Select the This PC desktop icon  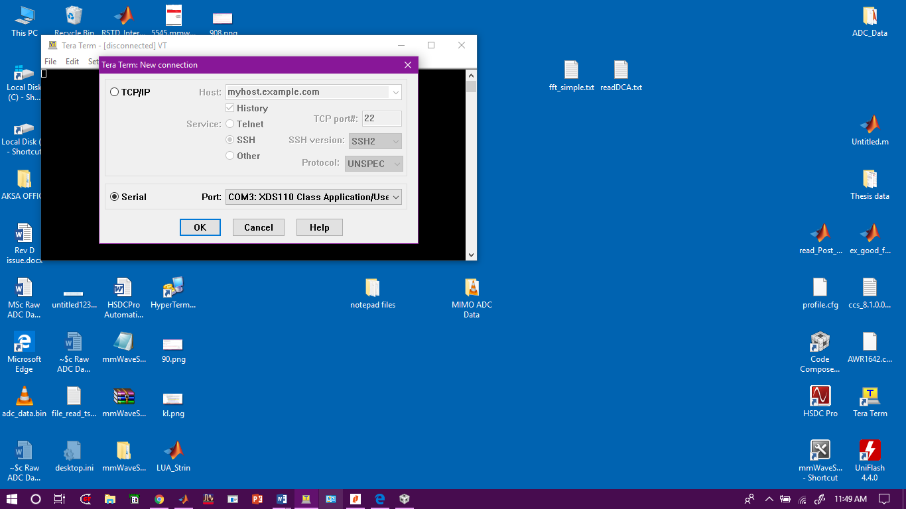click(25, 21)
